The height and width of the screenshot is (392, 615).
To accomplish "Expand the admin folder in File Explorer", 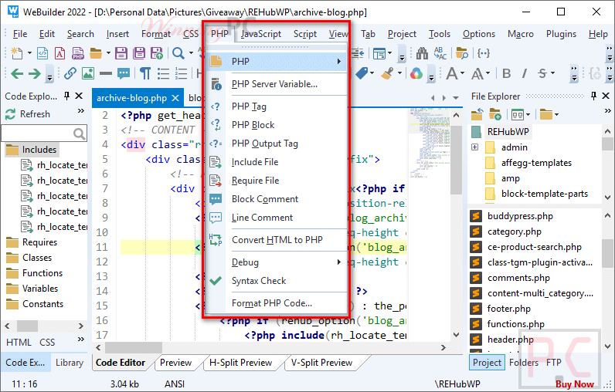I will tap(474, 147).
